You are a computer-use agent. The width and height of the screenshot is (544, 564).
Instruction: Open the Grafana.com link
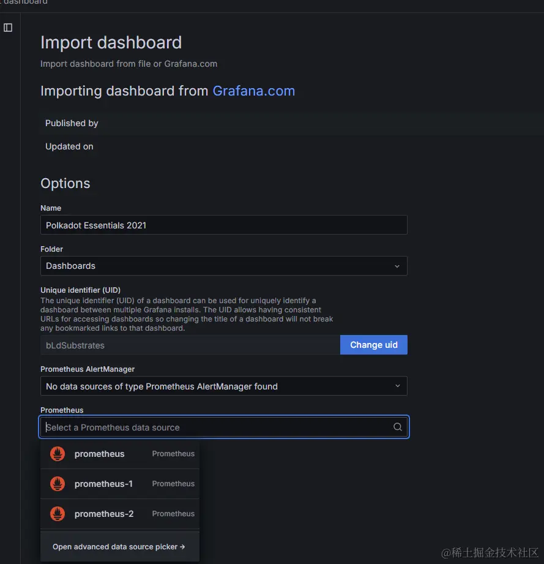254,91
